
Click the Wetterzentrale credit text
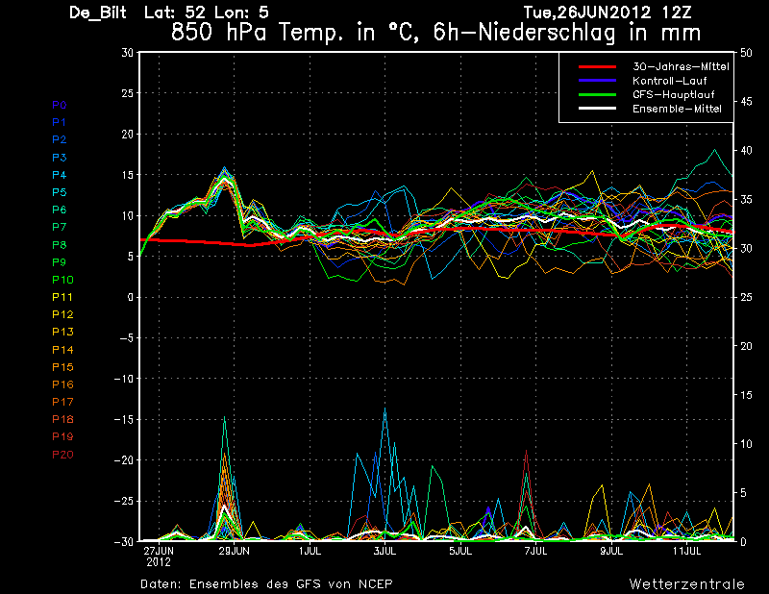[x=687, y=584]
